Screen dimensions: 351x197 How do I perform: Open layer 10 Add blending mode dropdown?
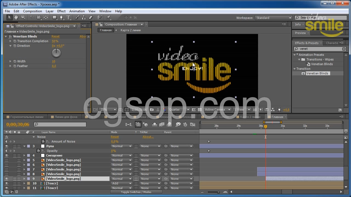122,183
